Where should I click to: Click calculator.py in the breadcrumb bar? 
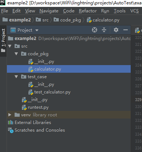pos(103,20)
